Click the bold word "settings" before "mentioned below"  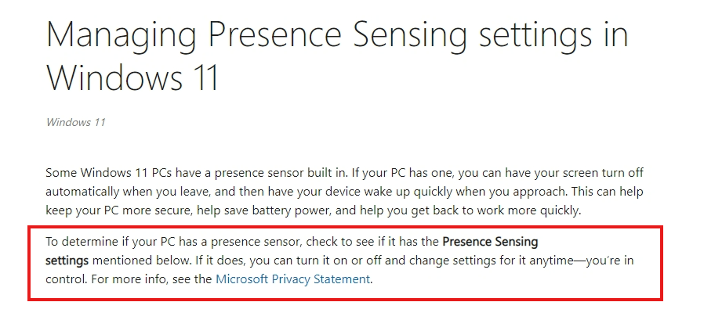[67, 260]
